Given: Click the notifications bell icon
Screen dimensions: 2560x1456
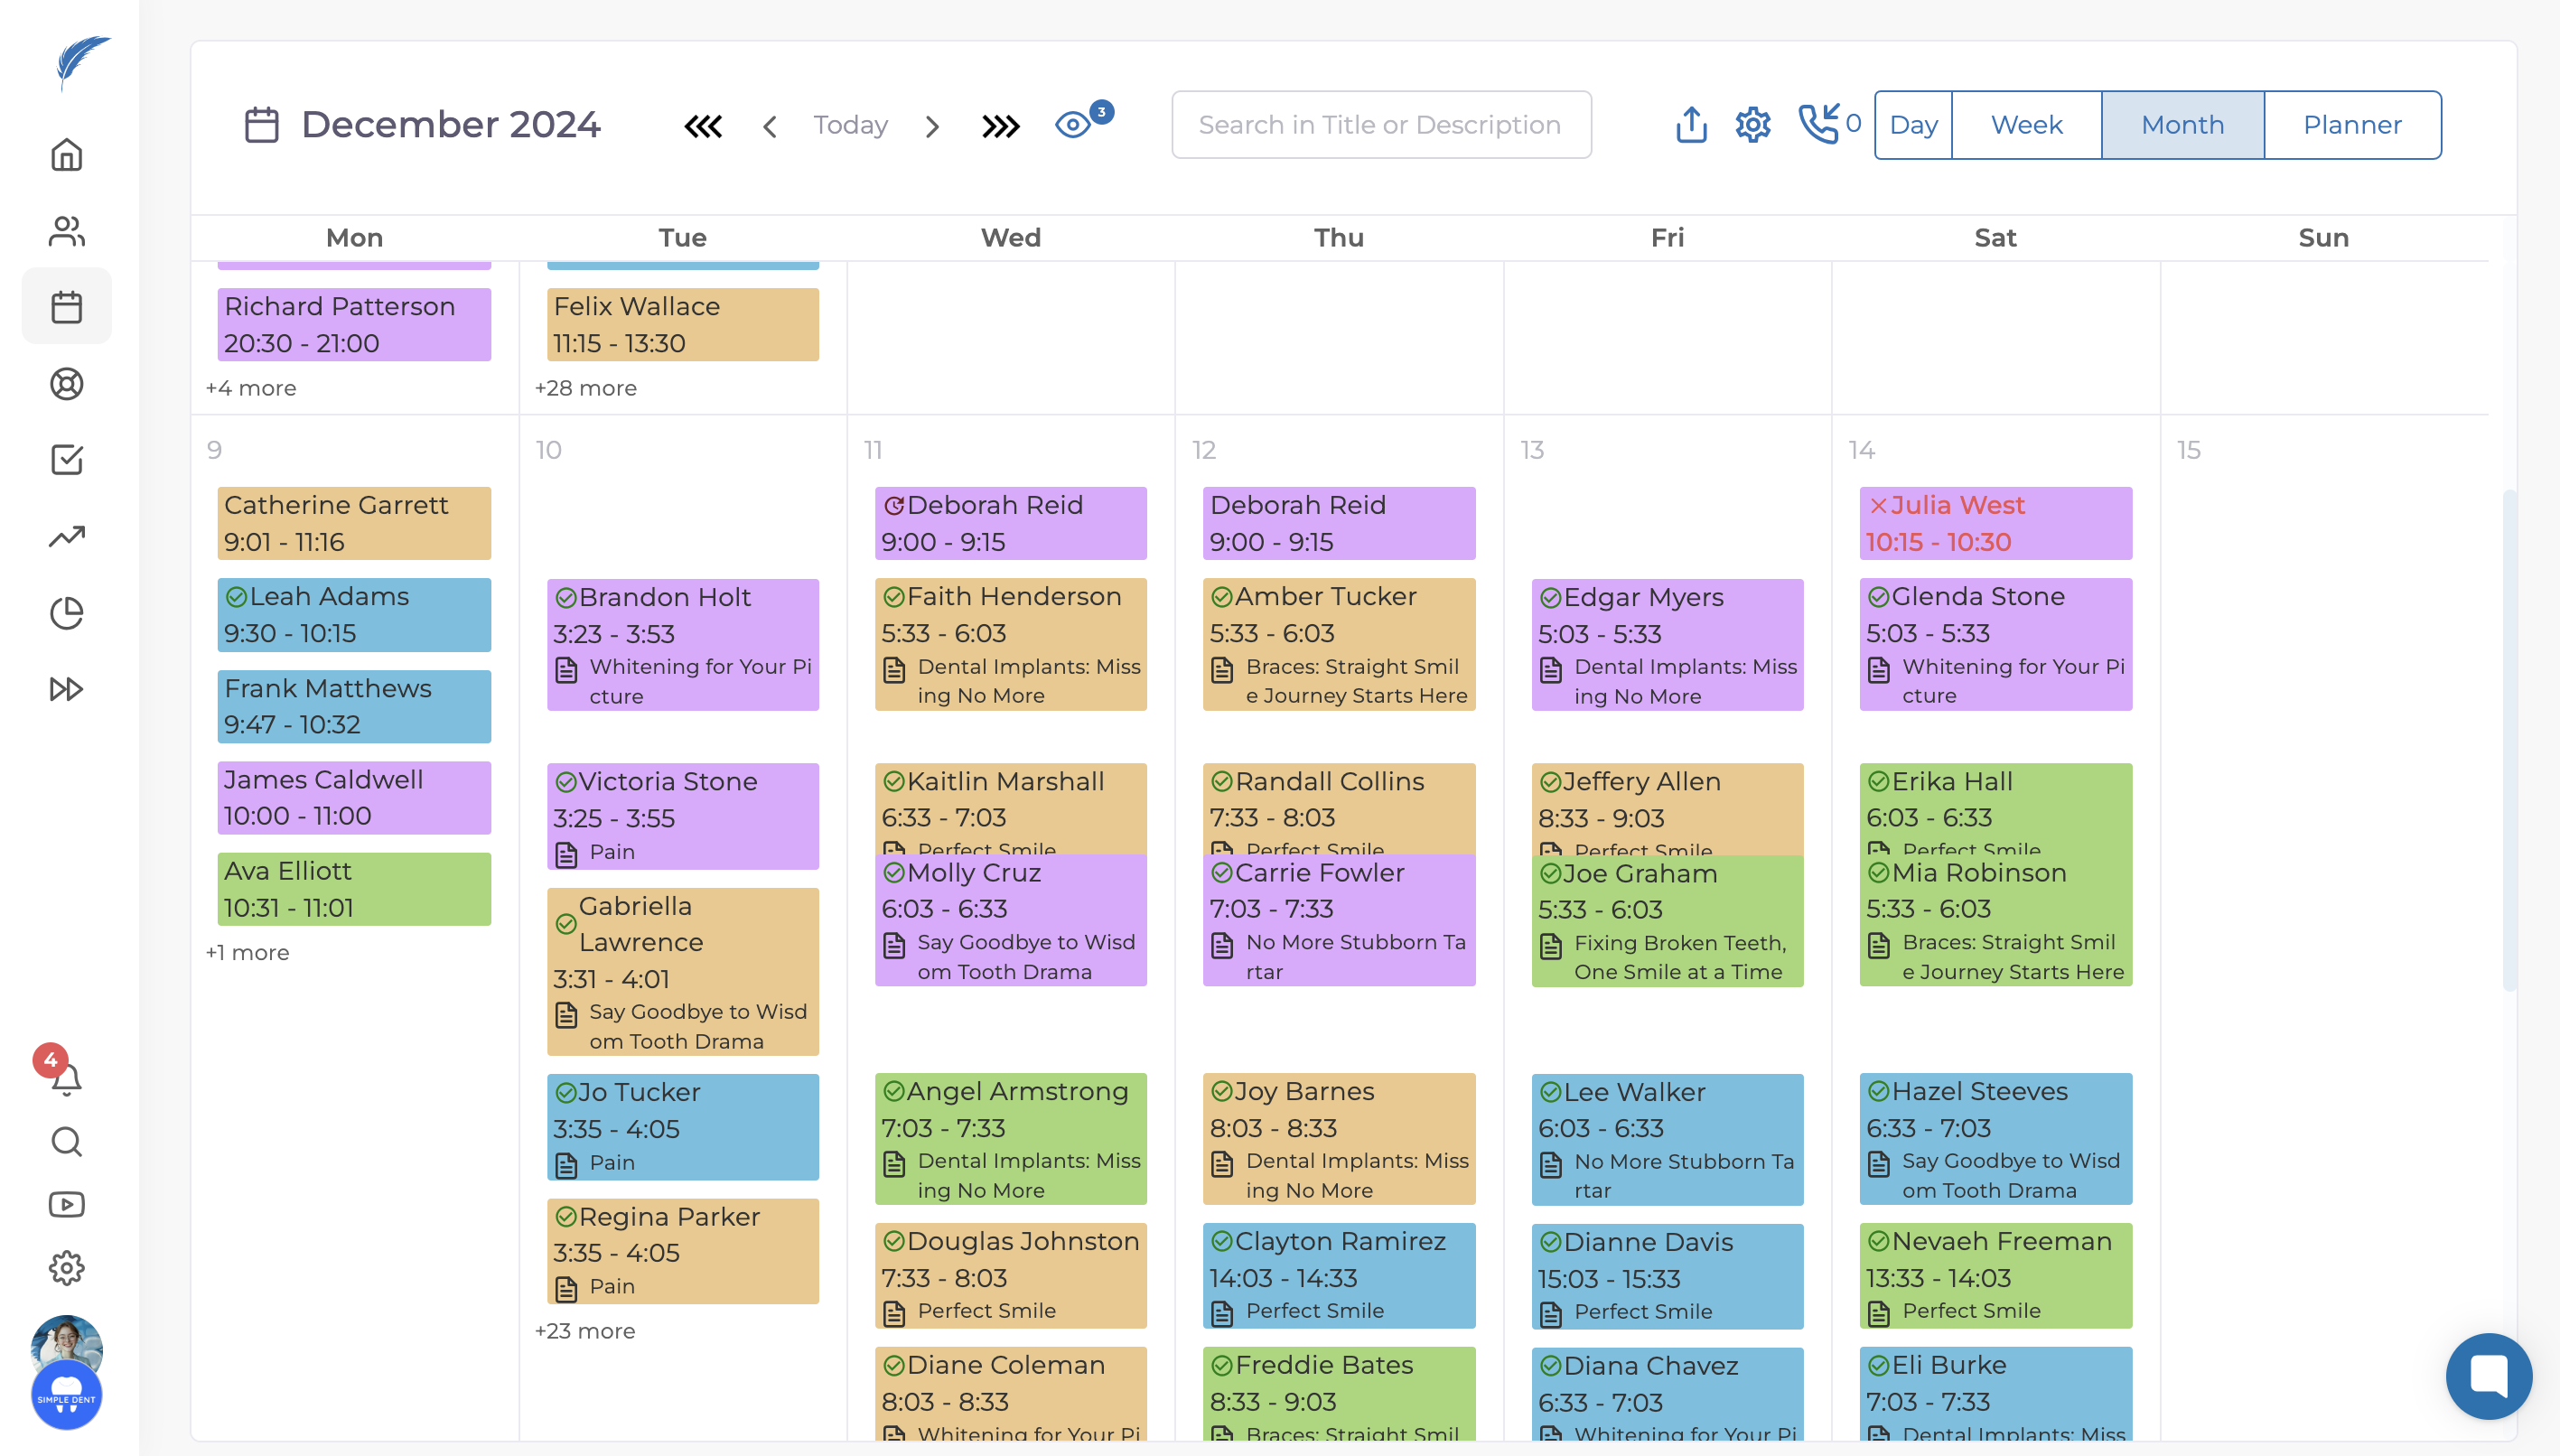Looking at the screenshot, I should tap(66, 1079).
